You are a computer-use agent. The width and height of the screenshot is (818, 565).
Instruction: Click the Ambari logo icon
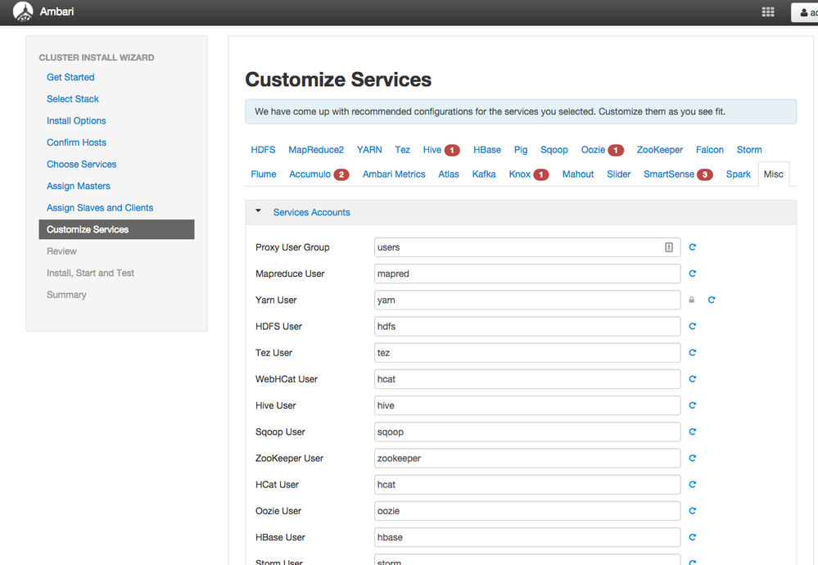[x=22, y=11]
